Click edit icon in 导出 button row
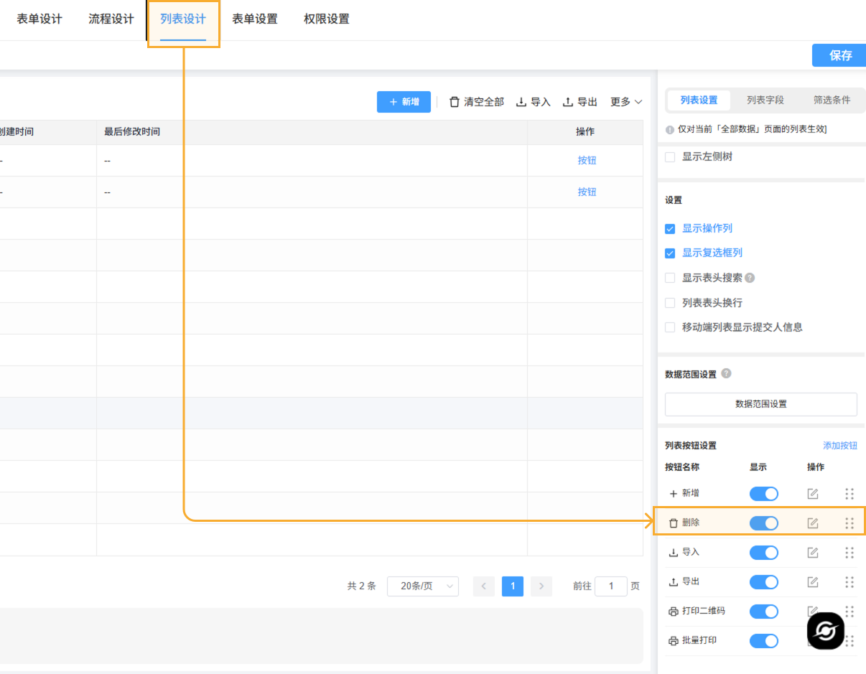This screenshot has height=674, width=866. tap(813, 582)
